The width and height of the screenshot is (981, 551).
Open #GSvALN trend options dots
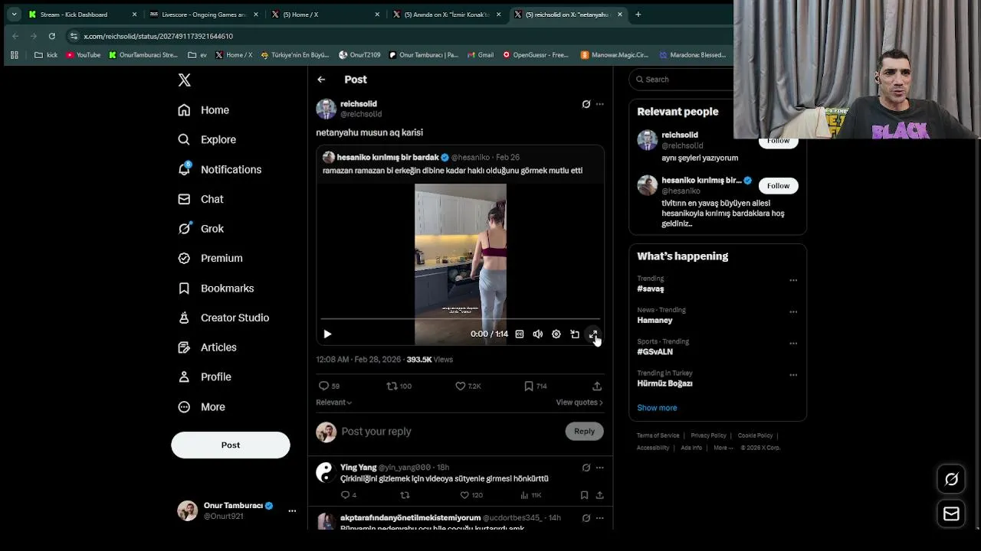[x=793, y=344]
